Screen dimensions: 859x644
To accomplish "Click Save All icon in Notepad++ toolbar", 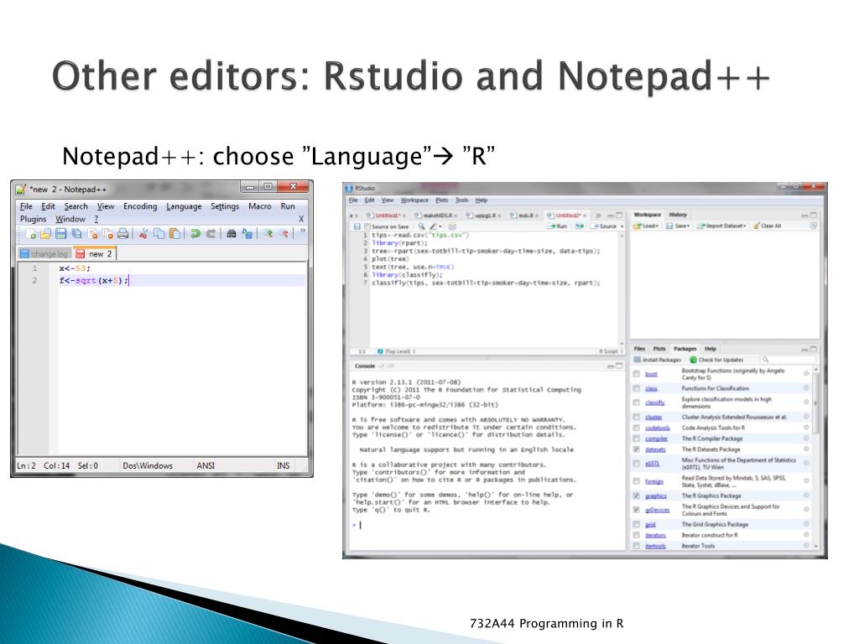I will coord(76,235).
